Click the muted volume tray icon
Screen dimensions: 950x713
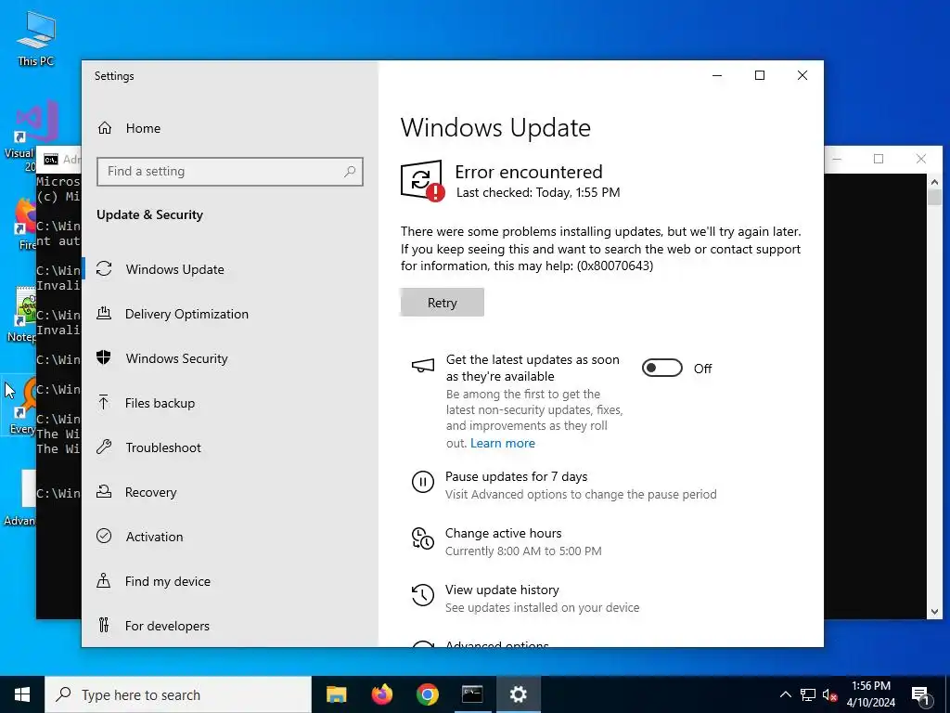click(x=829, y=694)
